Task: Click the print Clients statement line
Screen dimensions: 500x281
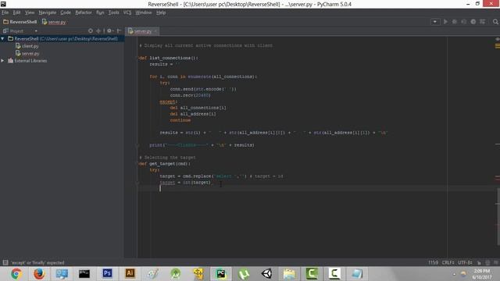Action: point(202,145)
